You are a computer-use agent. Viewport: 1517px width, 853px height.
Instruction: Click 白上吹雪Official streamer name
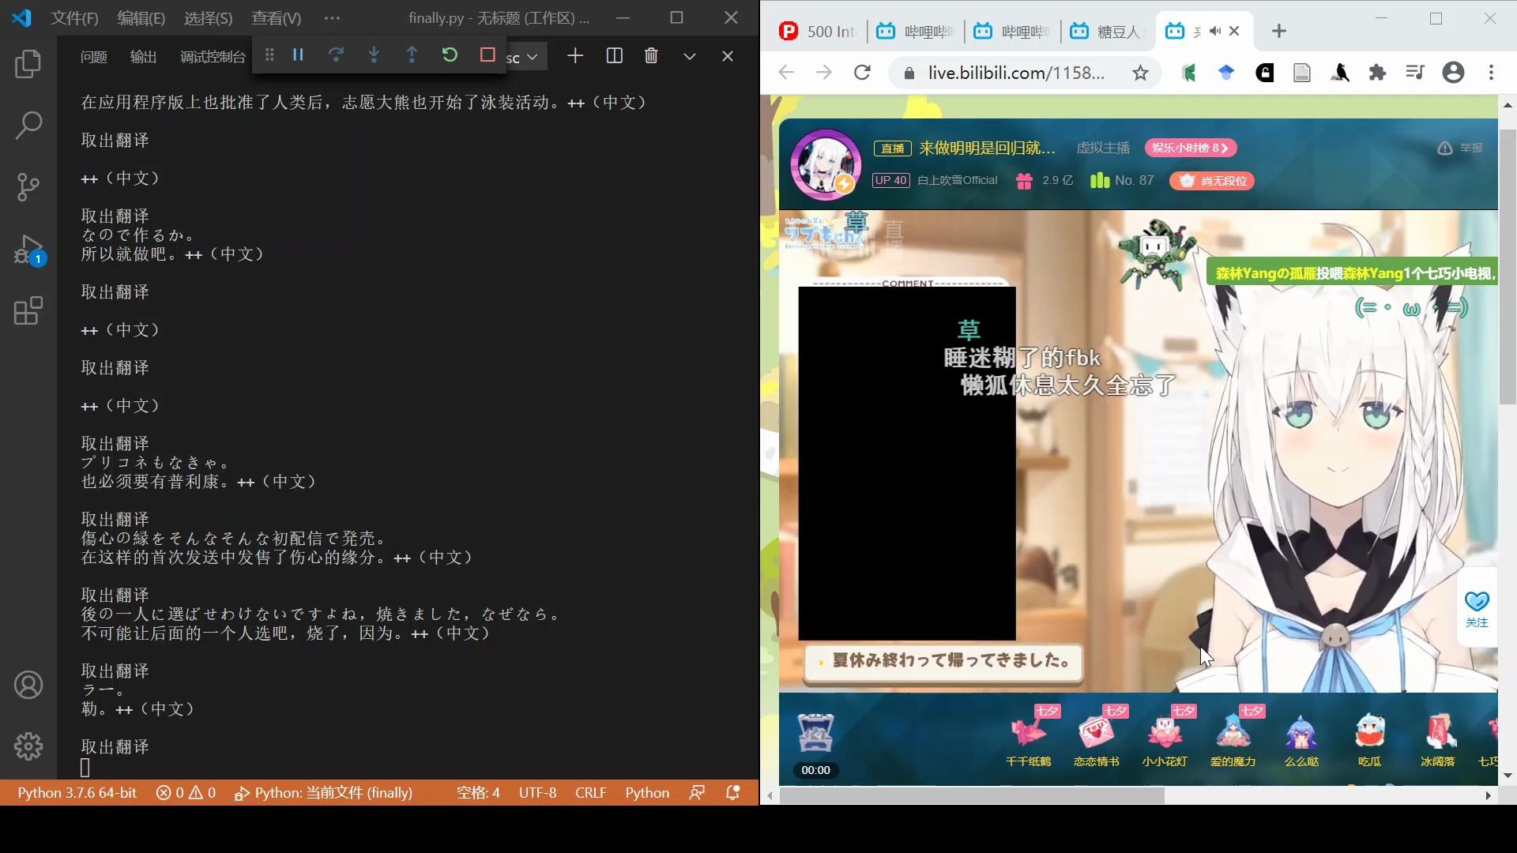pyautogui.click(x=957, y=180)
